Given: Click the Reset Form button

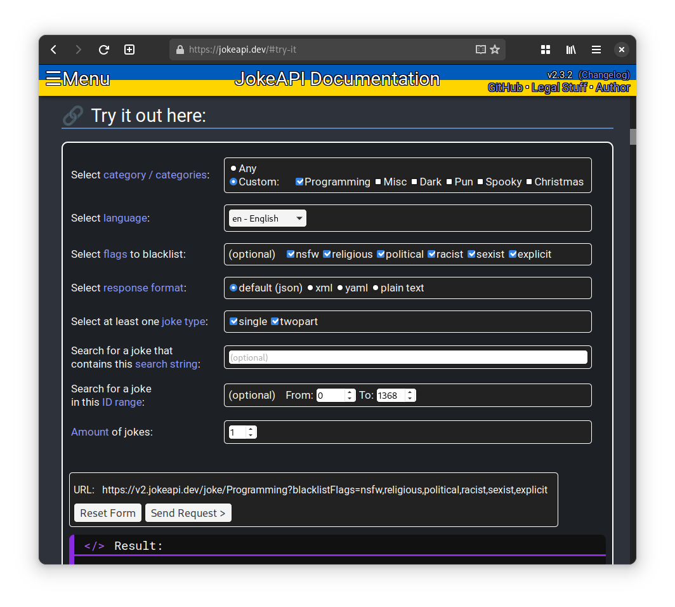Looking at the screenshot, I should click(108, 512).
